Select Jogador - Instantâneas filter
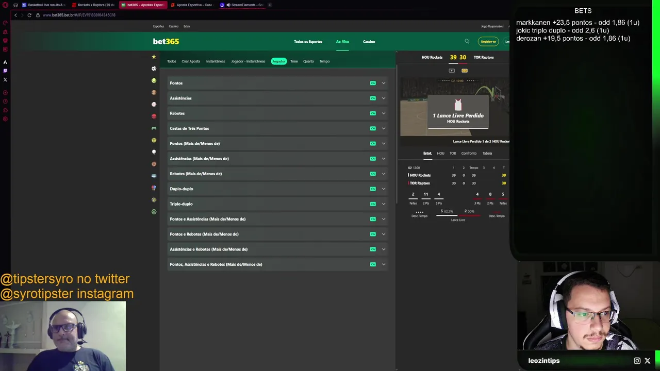 pyautogui.click(x=248, y=61)
